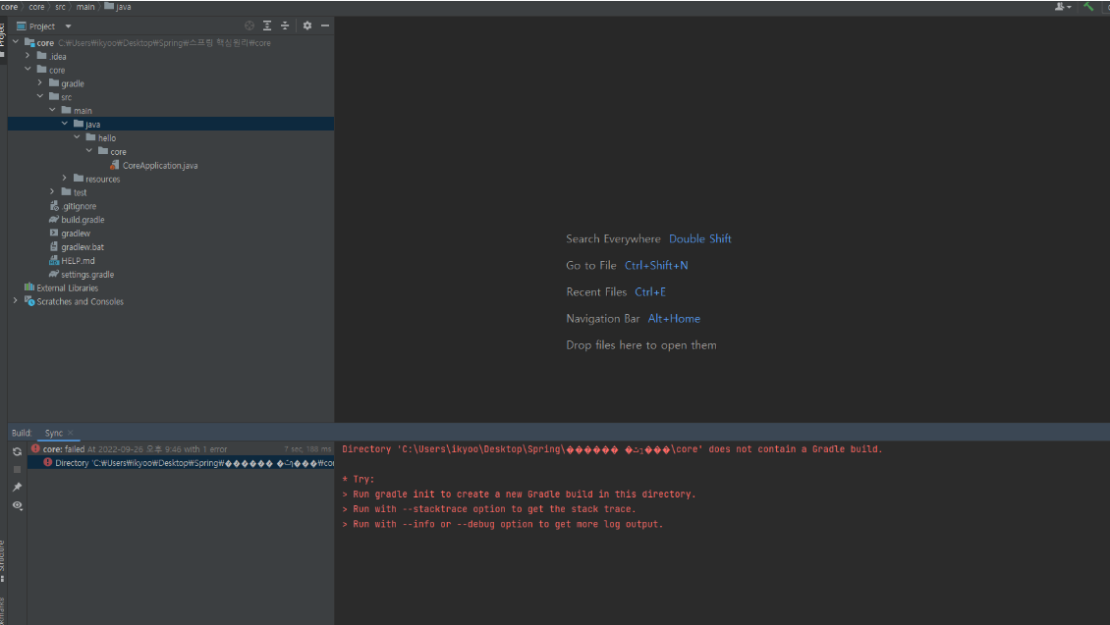Close the Sync tab
Viewport: 1110px width, 625px height.
(x=70, y=433)
